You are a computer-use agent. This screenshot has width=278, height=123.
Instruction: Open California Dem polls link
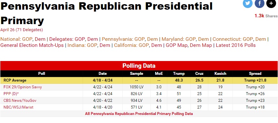point(157,45)
